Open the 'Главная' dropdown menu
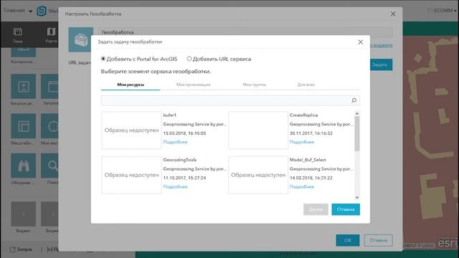 click(17, 11)
